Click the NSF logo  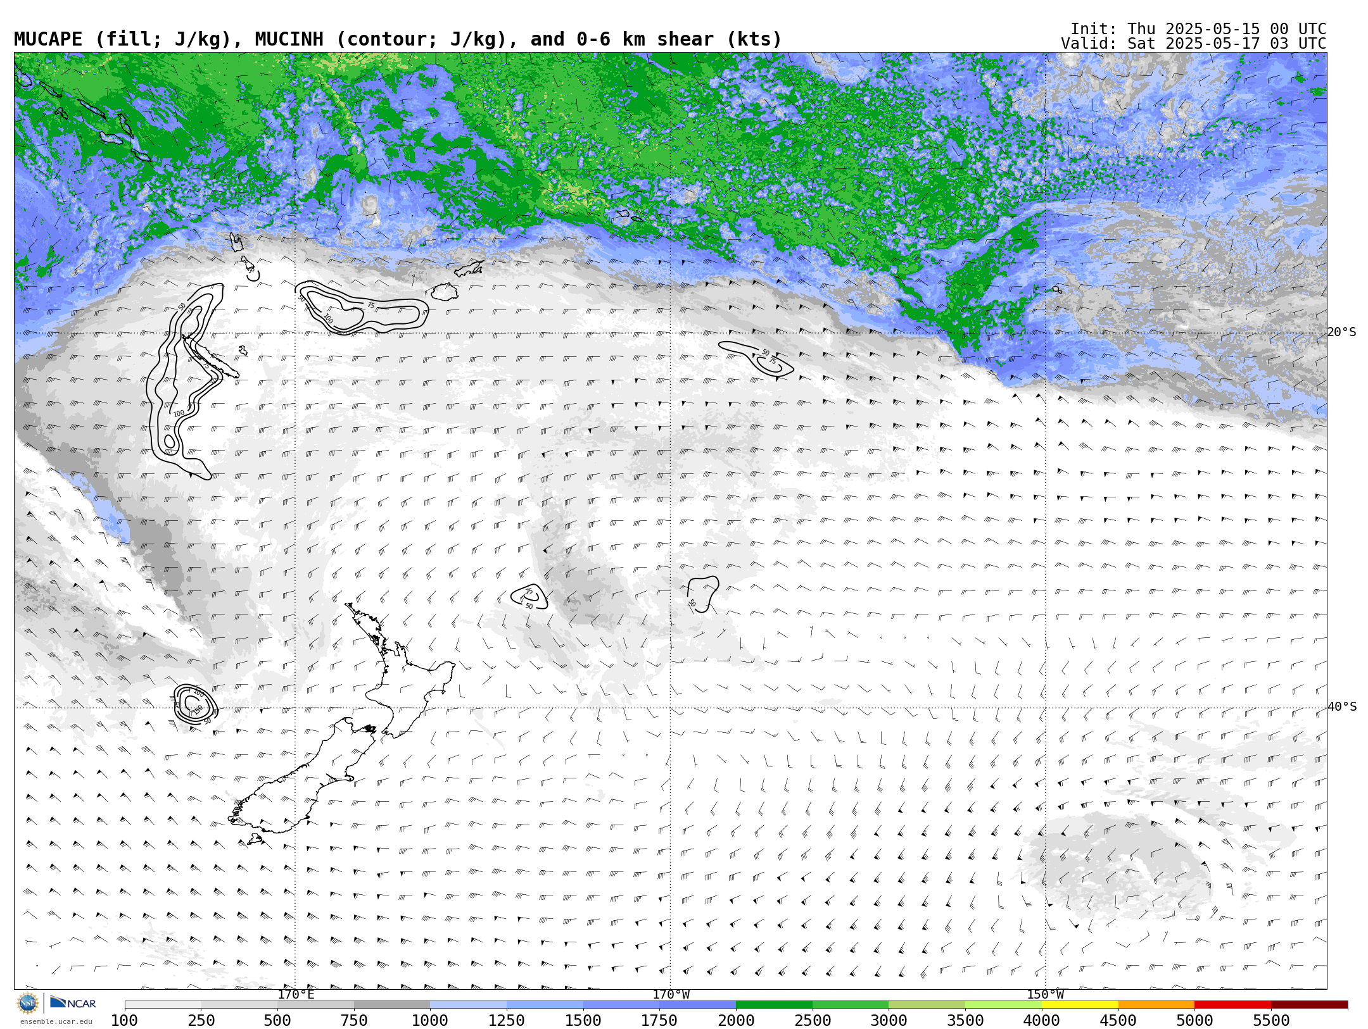(27, 1003)
